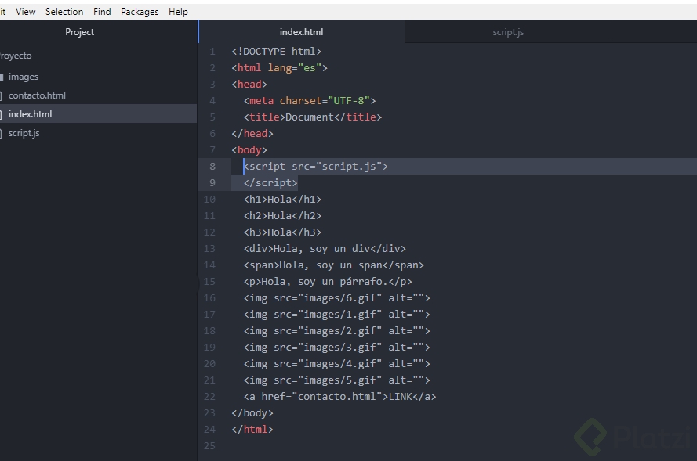Expand the images folder in tree

coord(23,77)
